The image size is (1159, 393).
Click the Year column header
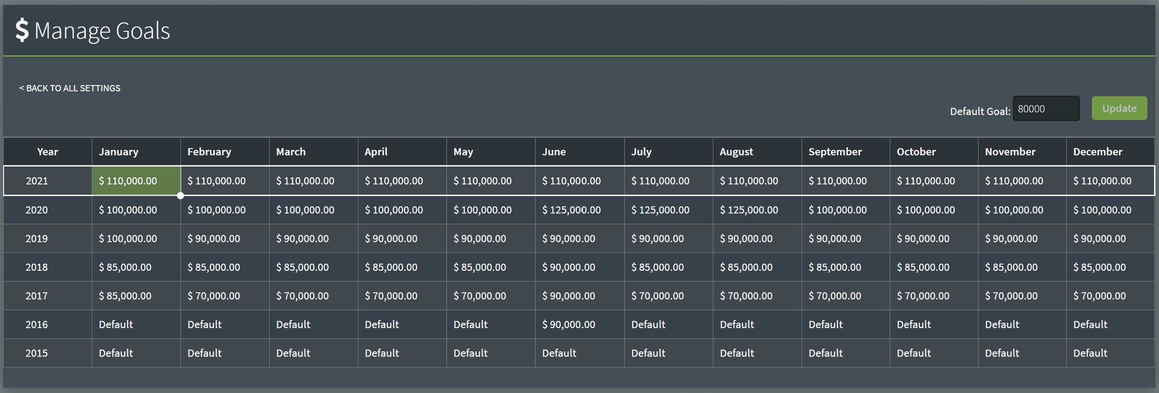tap(47, 152)
